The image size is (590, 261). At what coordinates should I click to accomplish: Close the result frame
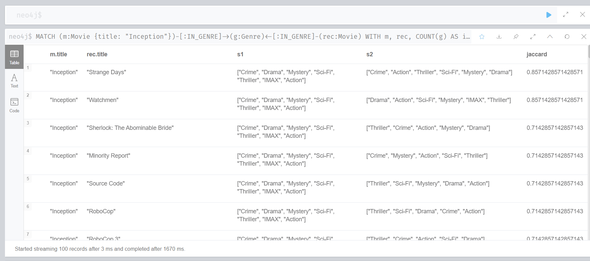point(584,36)
